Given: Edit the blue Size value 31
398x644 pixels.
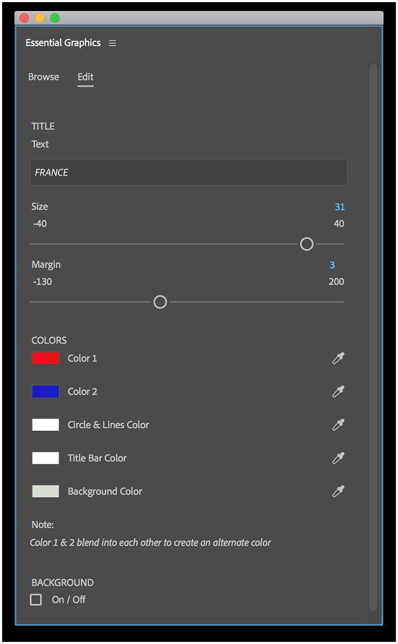Looking at the screenshot, I should click(x=340, y=207).
